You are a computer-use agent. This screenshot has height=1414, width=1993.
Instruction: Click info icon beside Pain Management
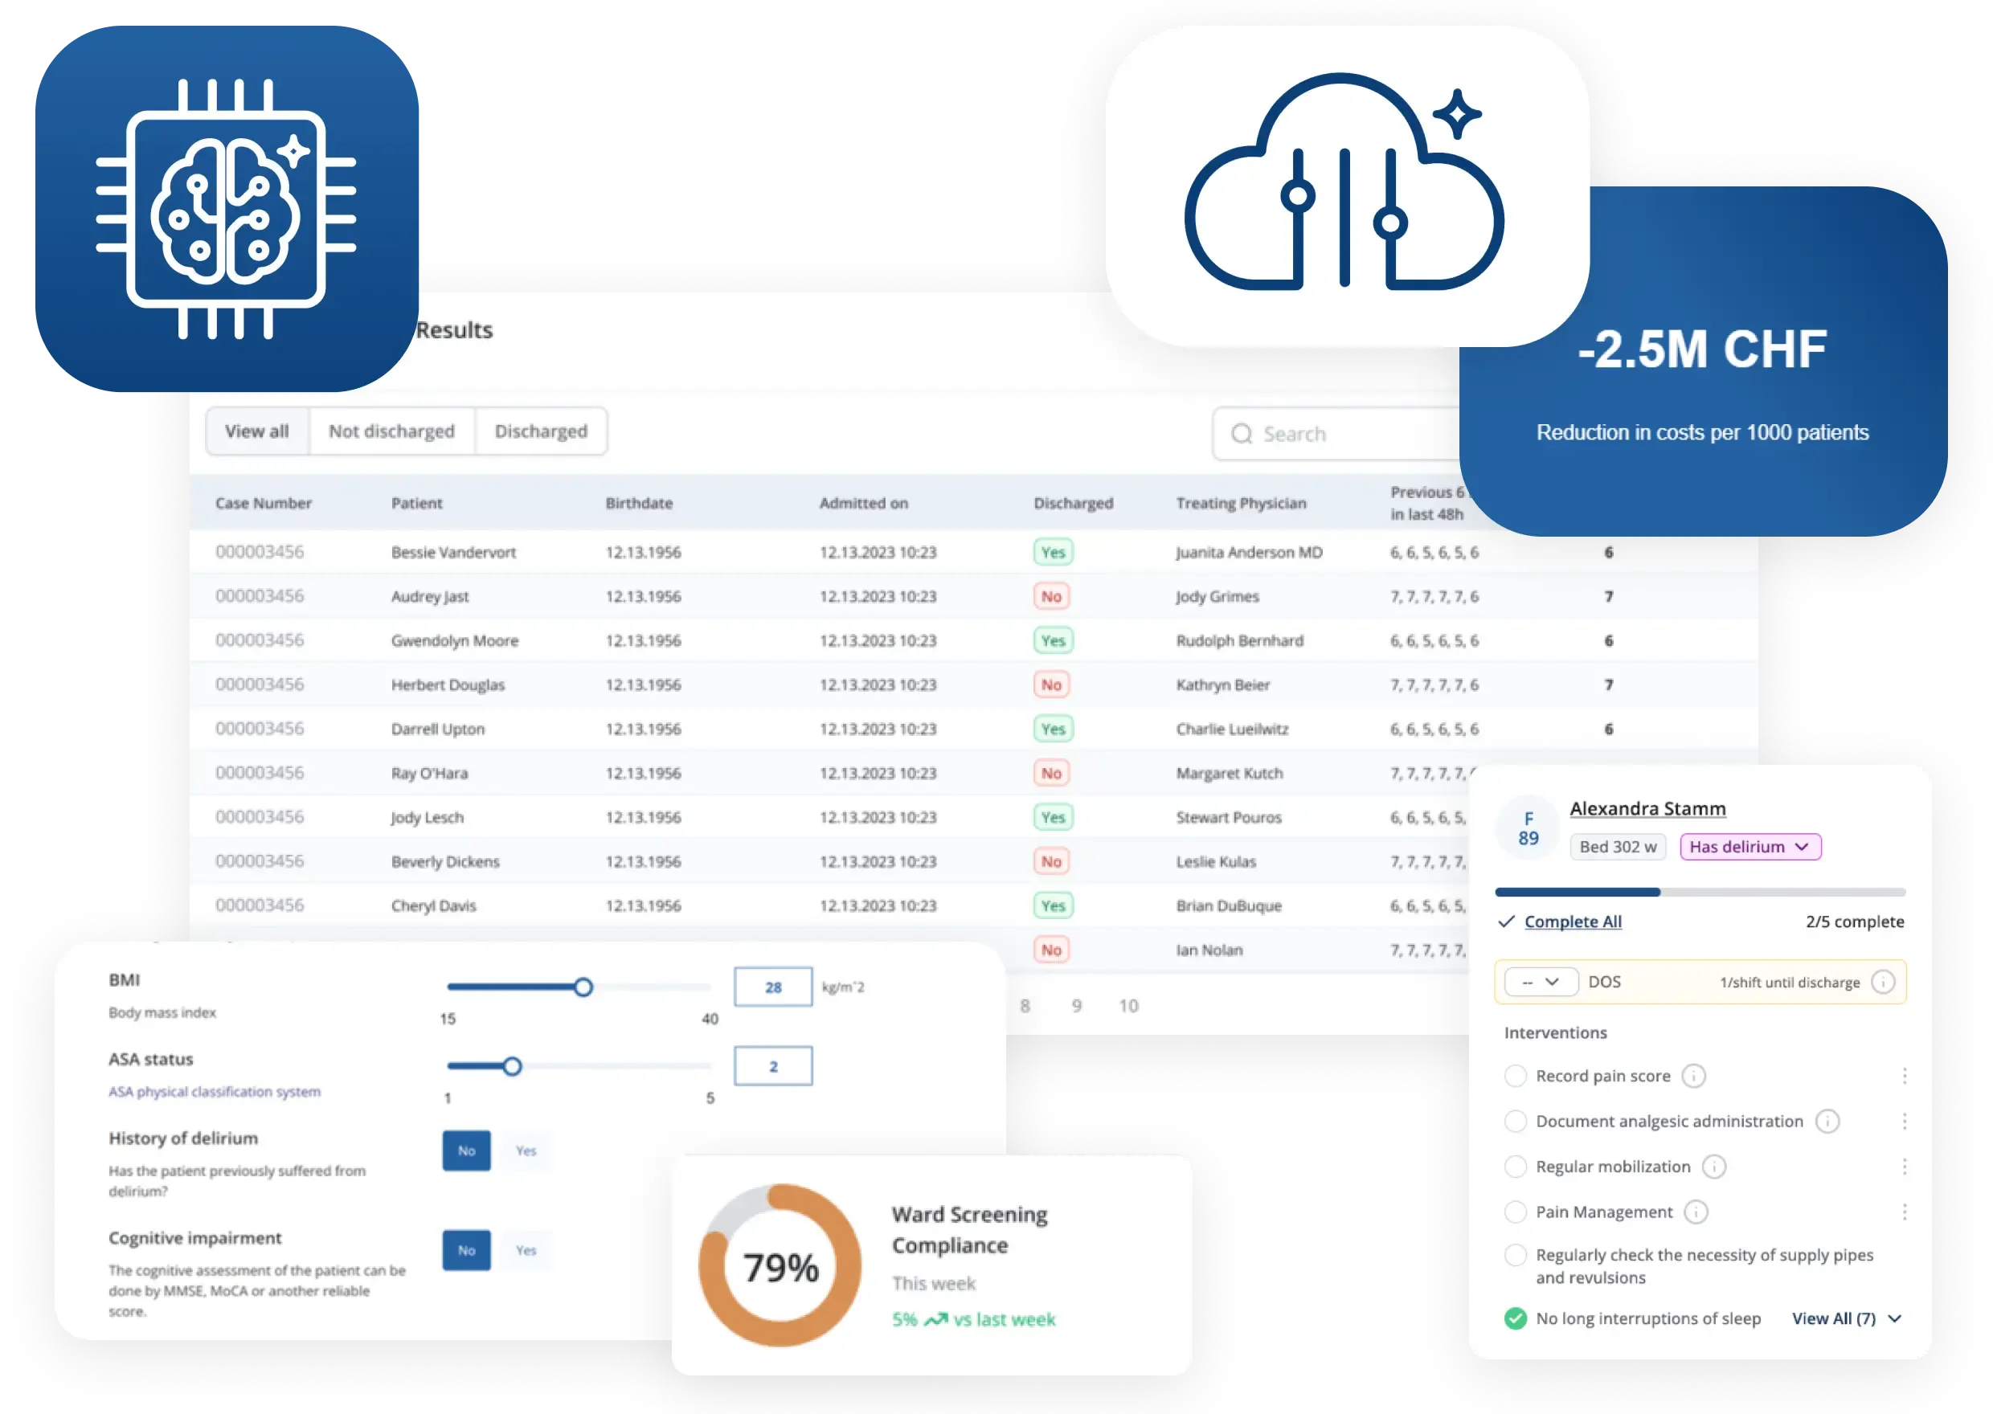pos(1695,1212)
